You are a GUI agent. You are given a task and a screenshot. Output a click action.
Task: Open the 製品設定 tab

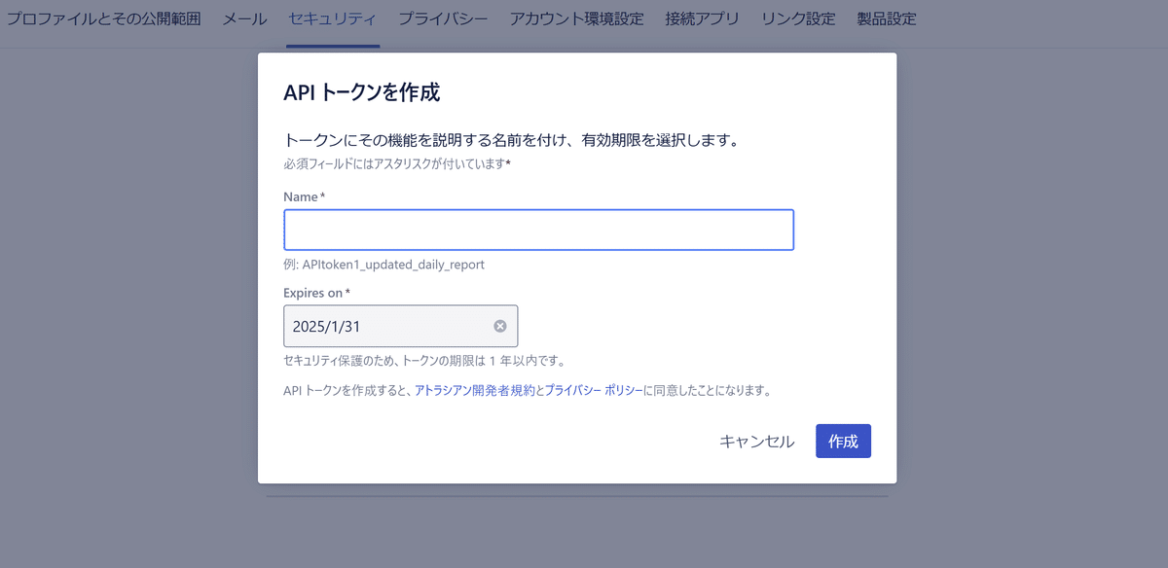click(886, 18)
